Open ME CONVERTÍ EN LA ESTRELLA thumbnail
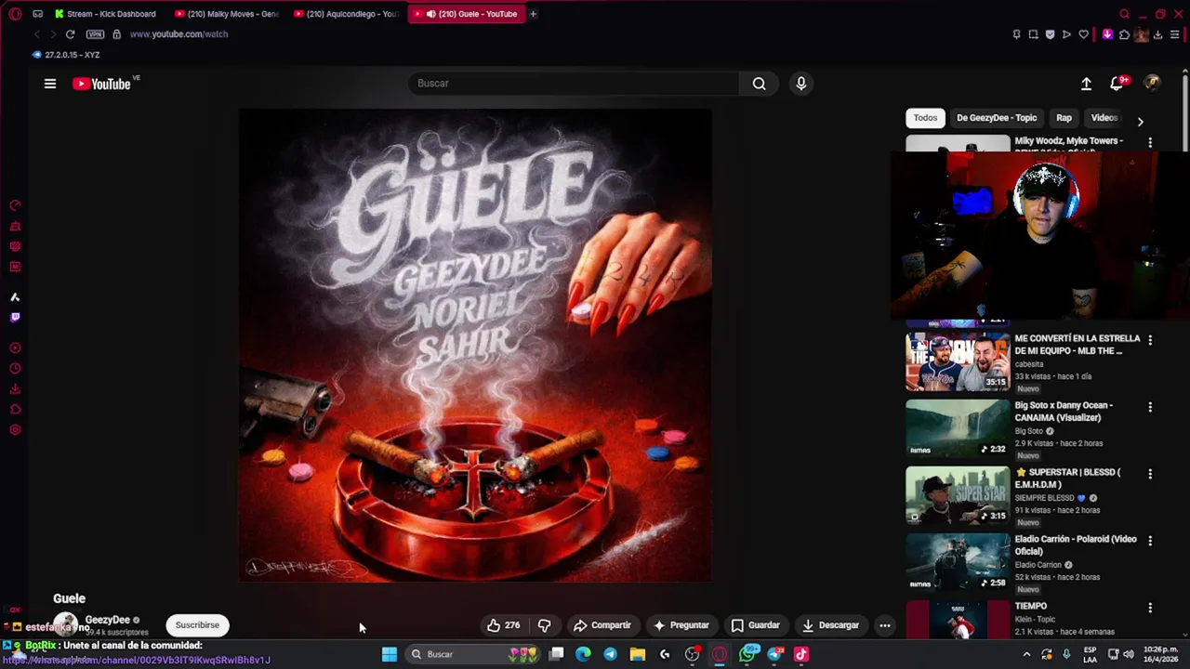This screenshot has width=1190, height=669. (958, 361)
